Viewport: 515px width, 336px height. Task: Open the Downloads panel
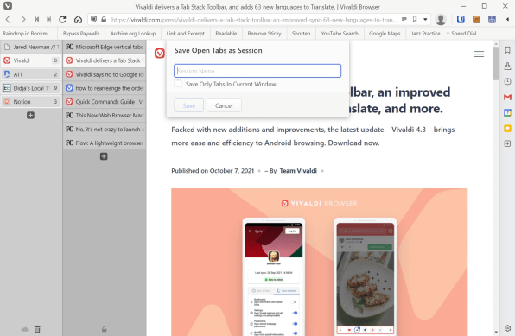tap(507, 66)
